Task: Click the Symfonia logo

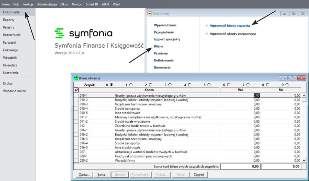Action: pos(83,33)
